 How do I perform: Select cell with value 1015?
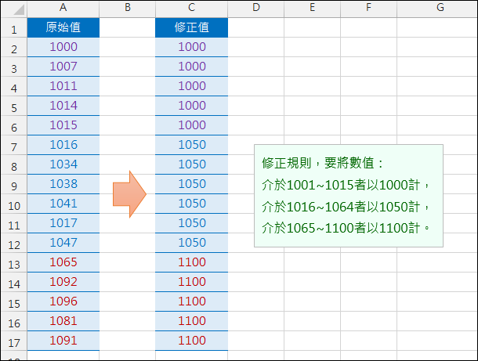(x=63, y=125)
